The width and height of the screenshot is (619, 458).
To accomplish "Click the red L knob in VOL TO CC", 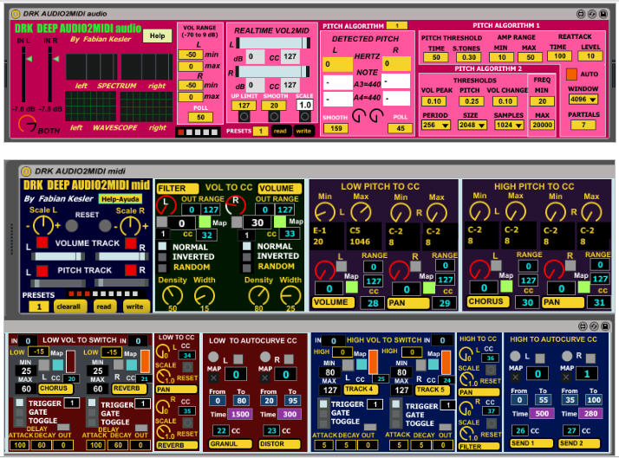I will click(x=166, y=206).
